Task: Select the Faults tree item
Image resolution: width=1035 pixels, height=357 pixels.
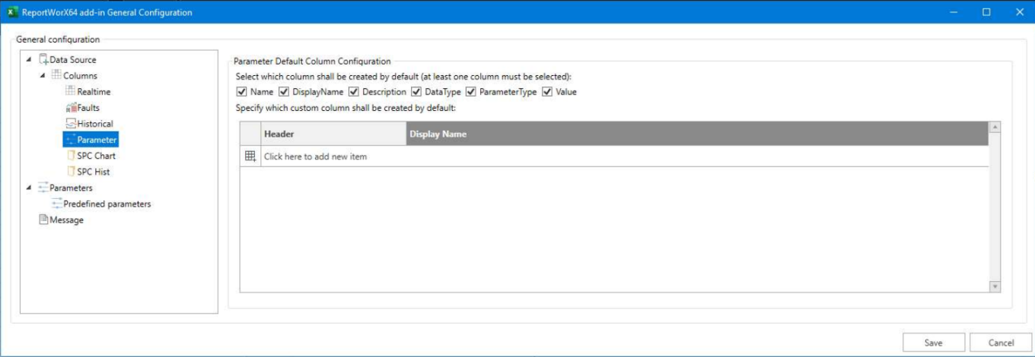Action: [88, 108]
